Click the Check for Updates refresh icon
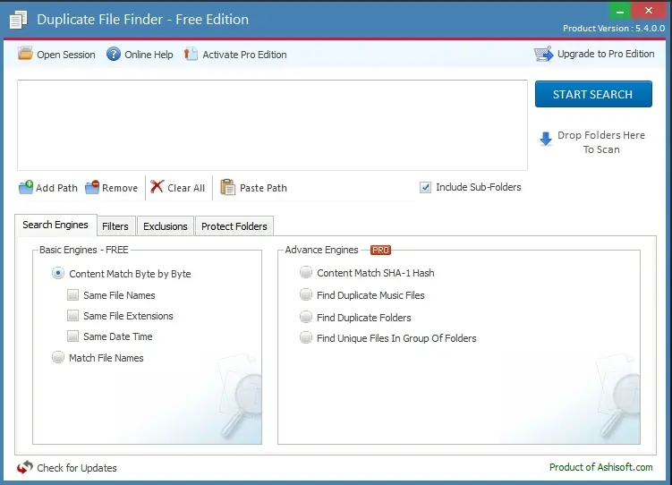 (x=25, y=467)
